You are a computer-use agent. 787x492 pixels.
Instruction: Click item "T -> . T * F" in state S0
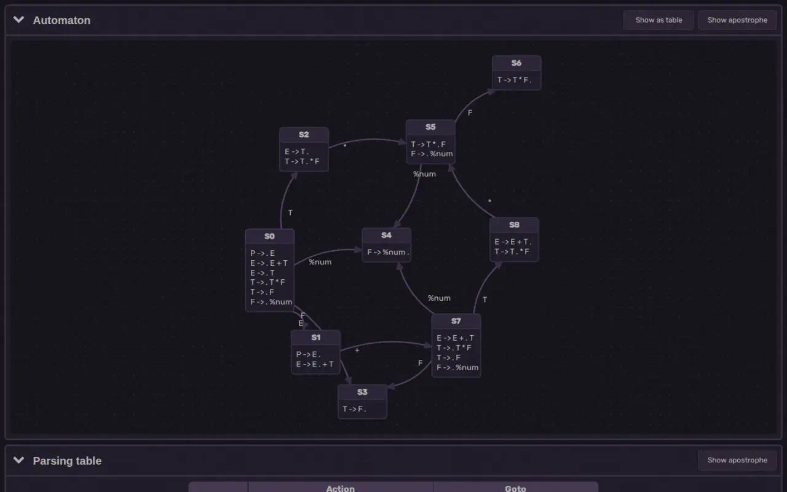[x=267, y=282]
